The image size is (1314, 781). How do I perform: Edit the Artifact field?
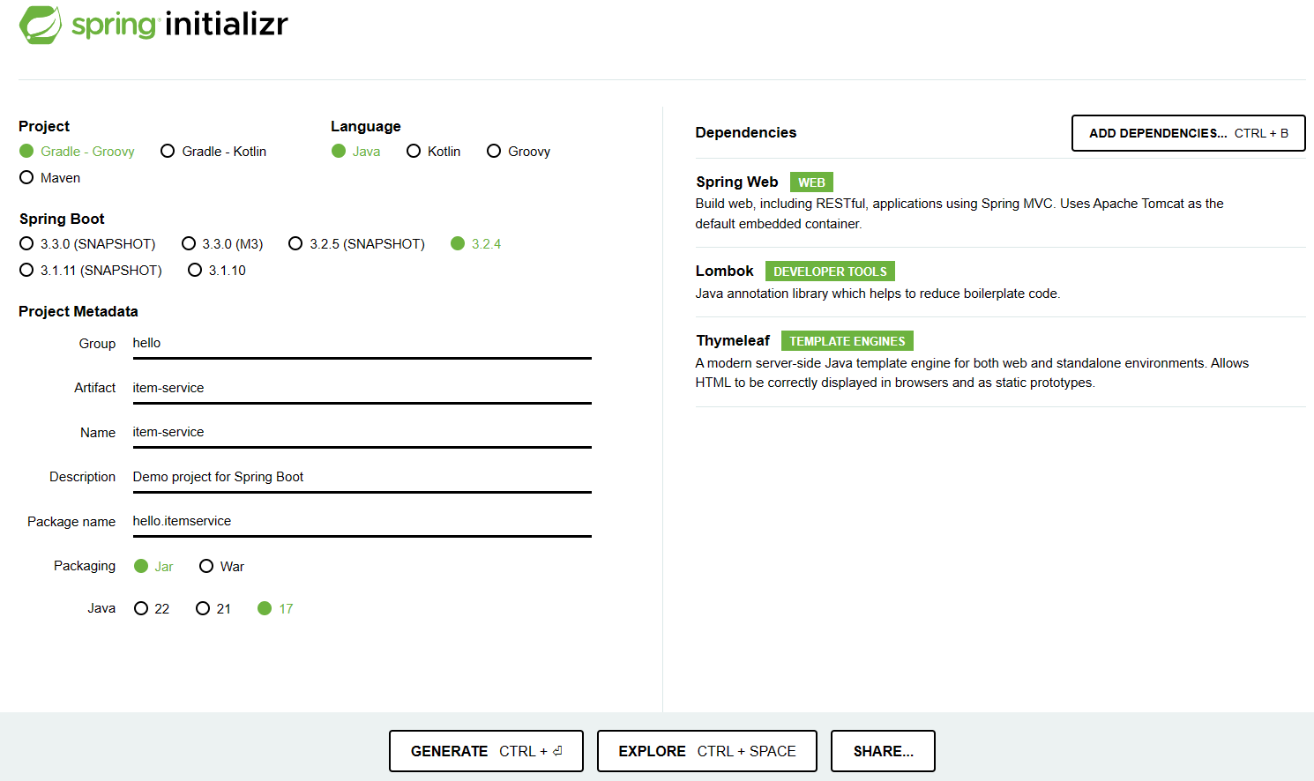point(362,389)
